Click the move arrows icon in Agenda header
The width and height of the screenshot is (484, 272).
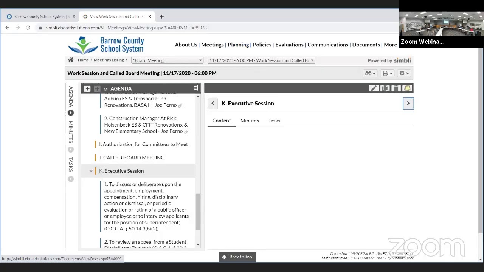point(97,88)
